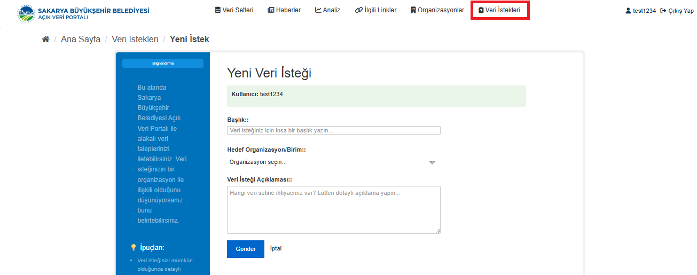
Task: Navigate to İlgili Linkler
Action: (375, 10)
